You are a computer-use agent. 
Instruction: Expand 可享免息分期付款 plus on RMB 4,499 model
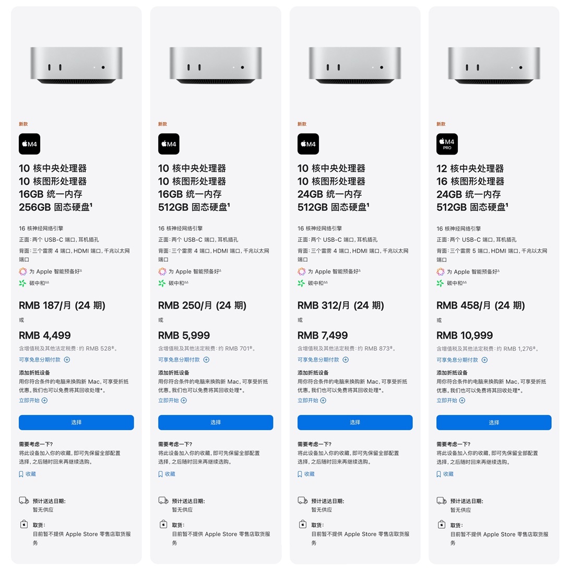(x=67, y=360)
